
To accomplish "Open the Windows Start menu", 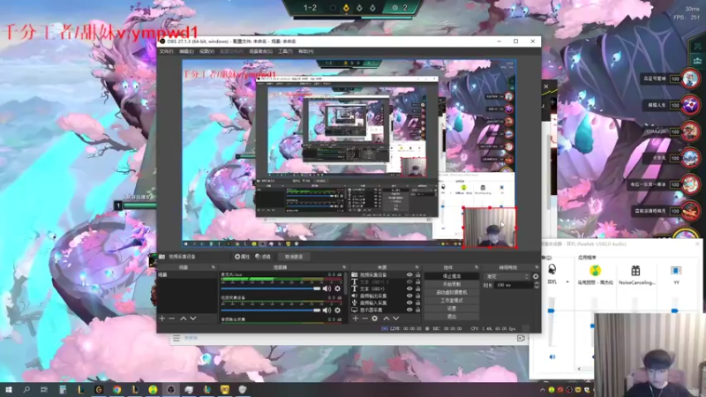I will pyautogui.click(x=8, y=389).
